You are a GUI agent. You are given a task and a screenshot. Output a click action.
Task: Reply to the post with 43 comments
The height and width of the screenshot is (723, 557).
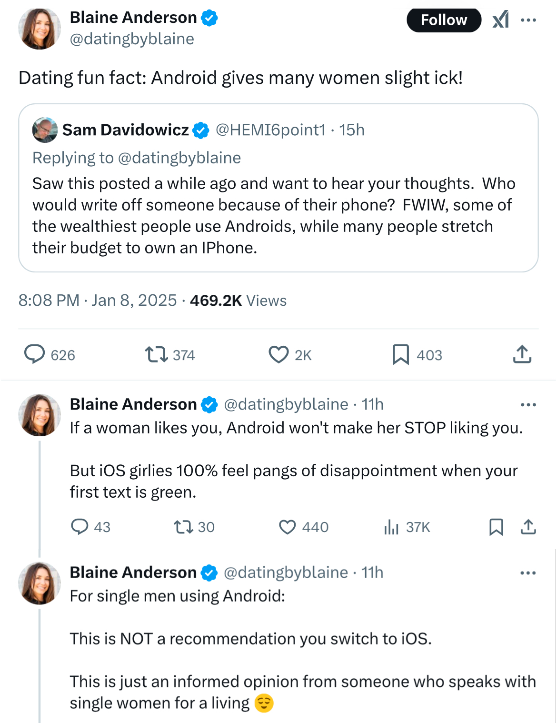pyautogui.click(x=80, y=527)
